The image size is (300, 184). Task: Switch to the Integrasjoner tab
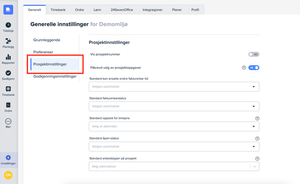[152, 9]
